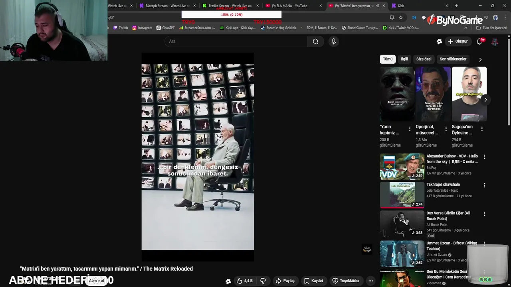Open SinnerClown Türkçe bookmark
This screenshot has width=511, height=287.
pos(360,28)
